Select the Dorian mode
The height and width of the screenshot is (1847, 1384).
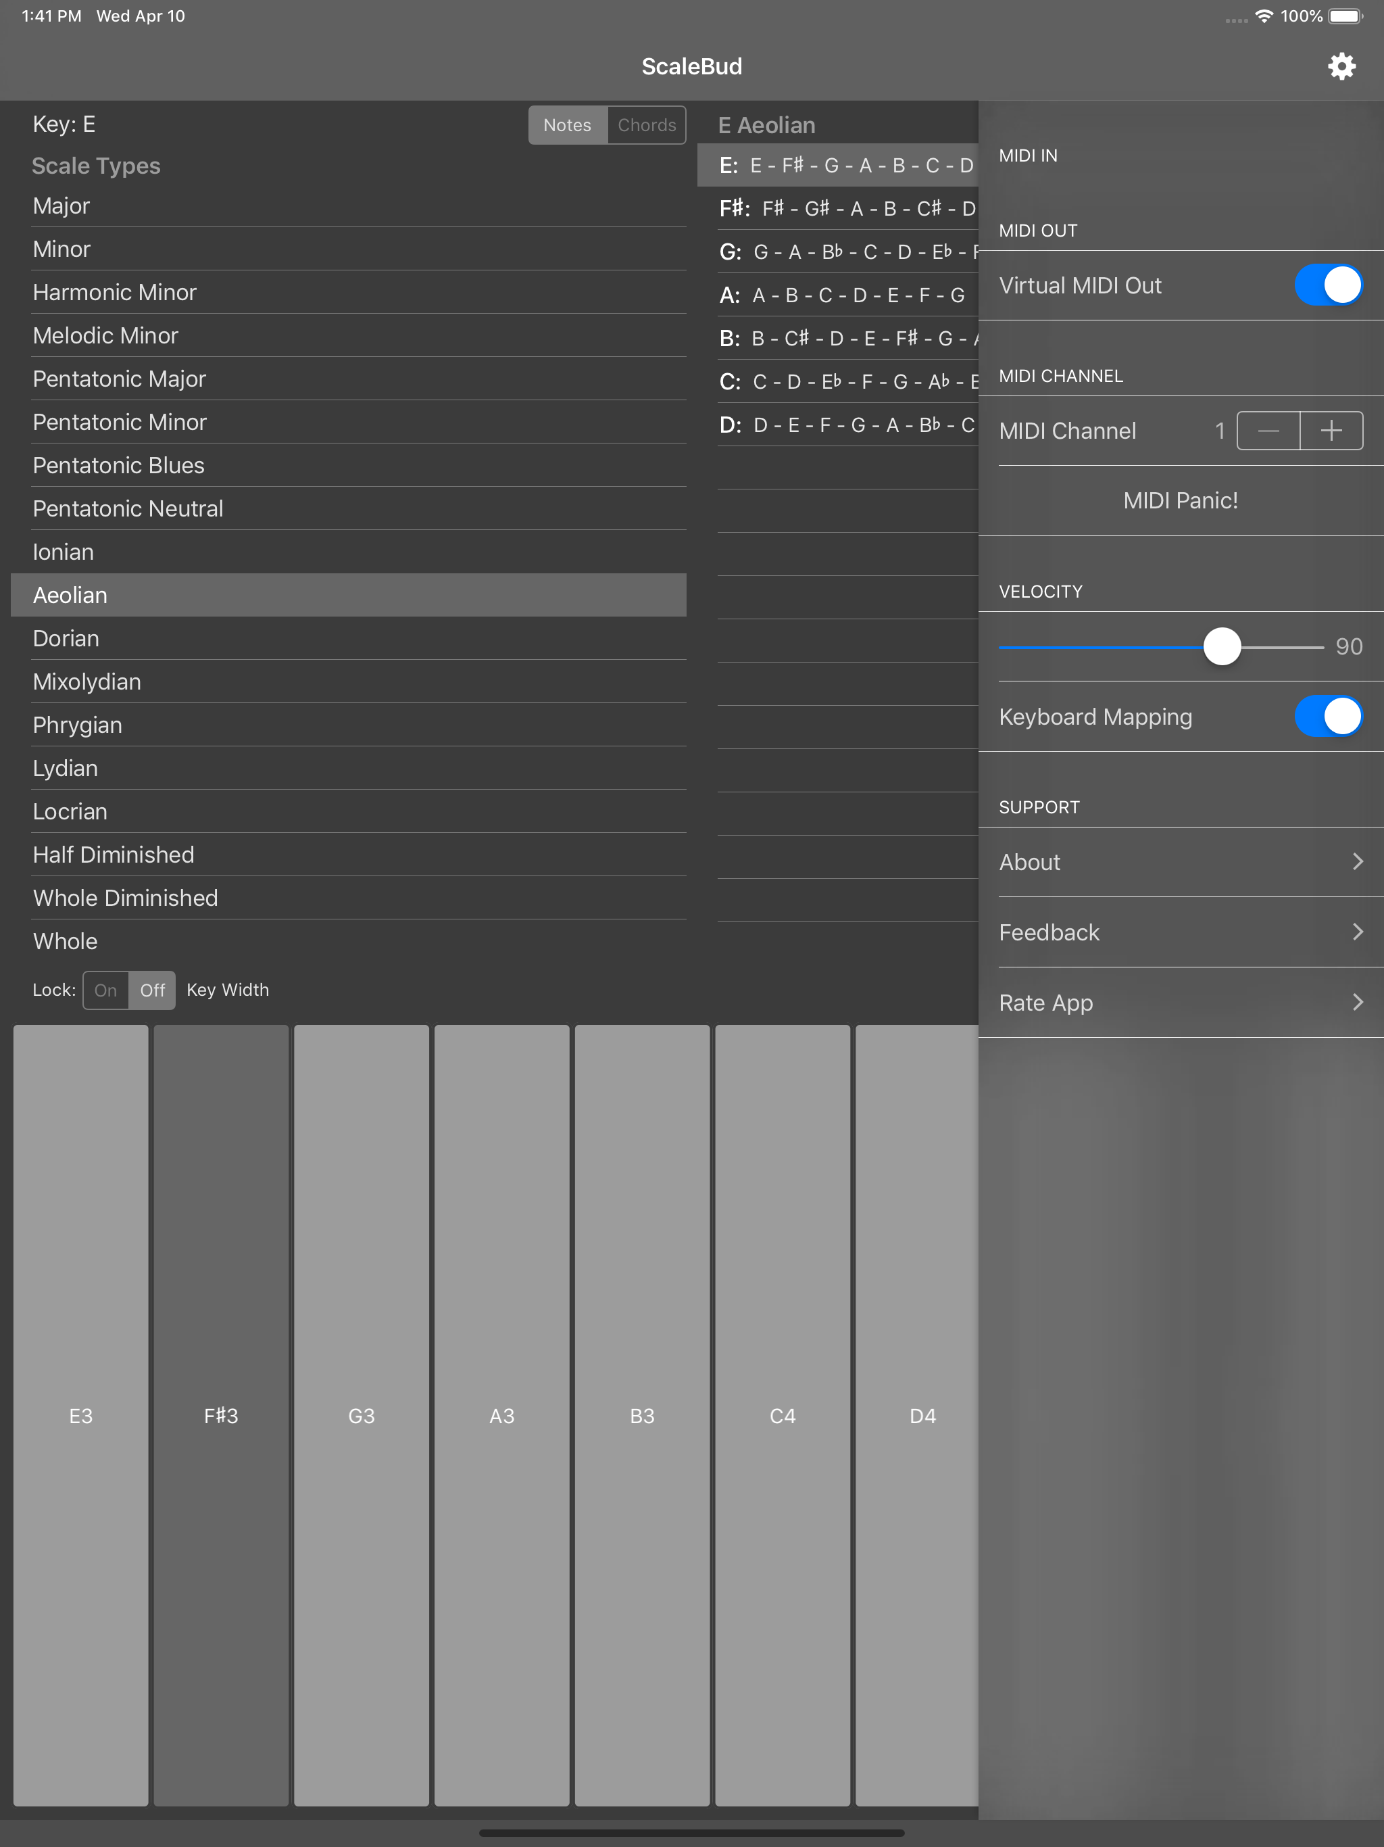click(348, 639)
